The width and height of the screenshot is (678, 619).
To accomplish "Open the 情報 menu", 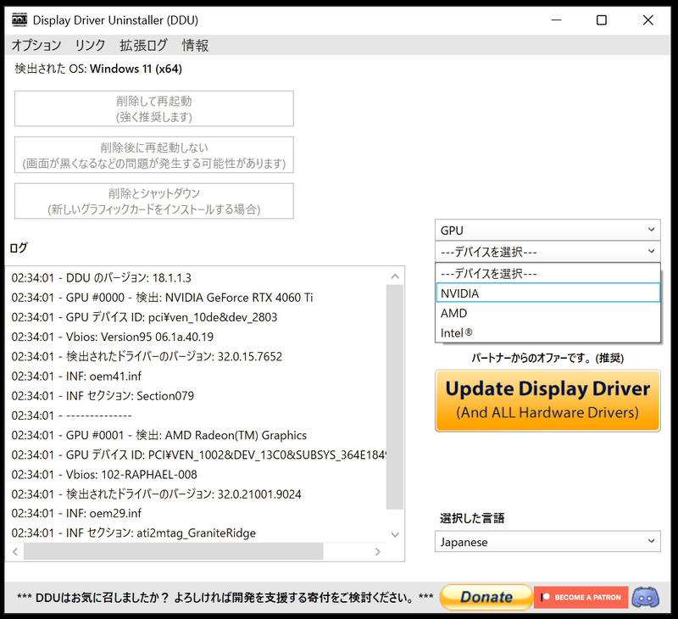I will tap(195, 46).
